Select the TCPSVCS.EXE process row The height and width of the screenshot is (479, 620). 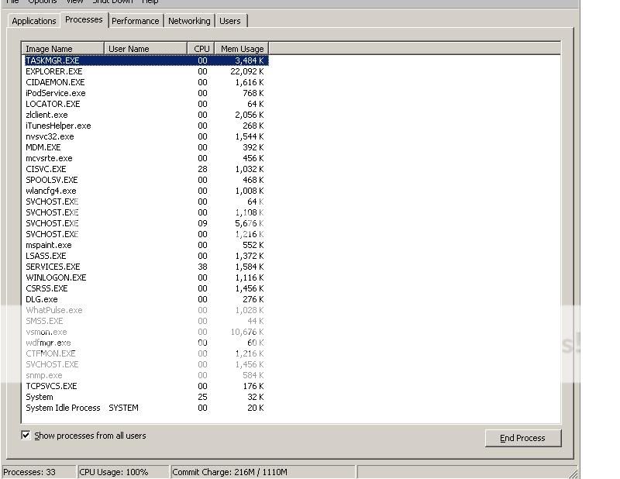pos(51,386)
